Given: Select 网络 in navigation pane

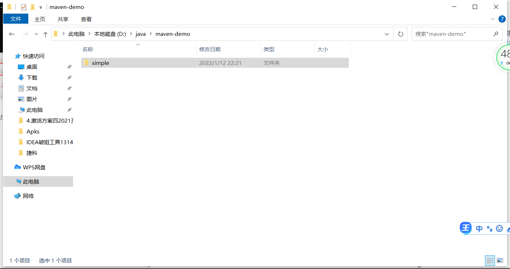Looking at the screenshot, I should pos(28,196).
